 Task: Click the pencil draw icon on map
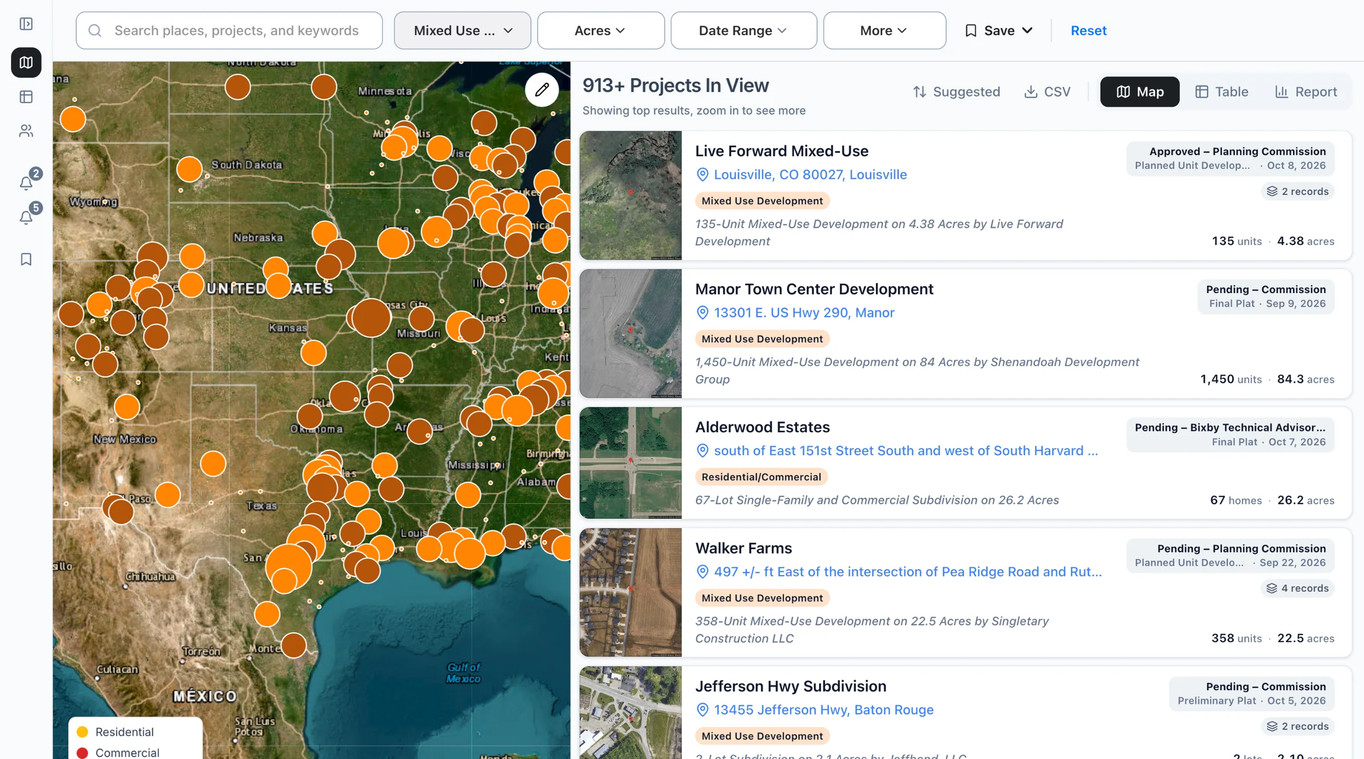point(542,90)
